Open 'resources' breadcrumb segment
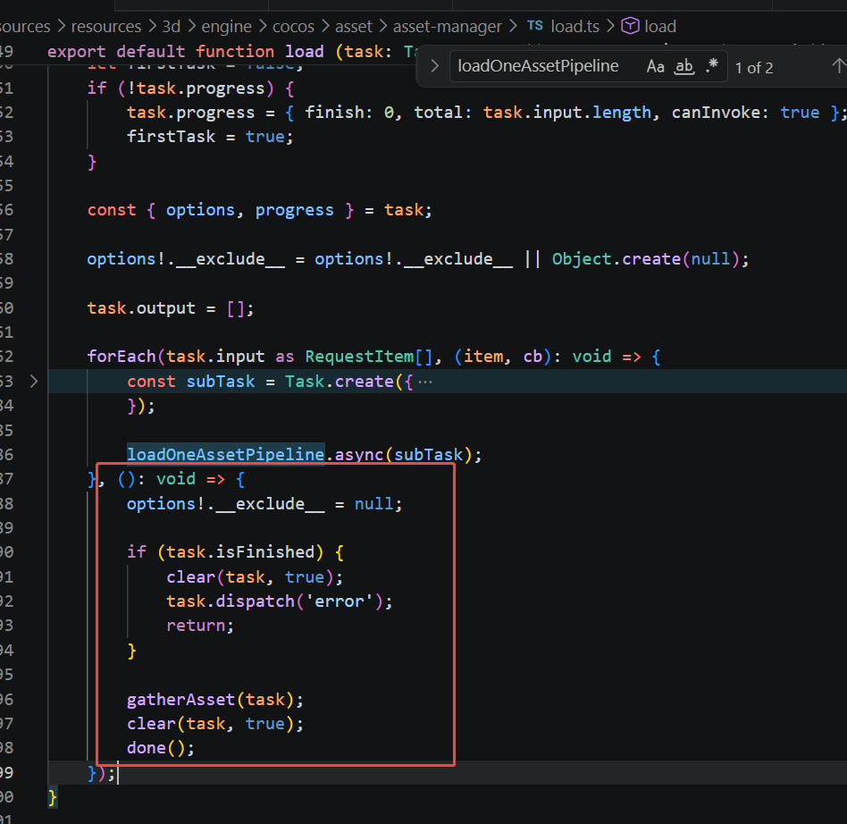Screen dimensions: 847x824 coord(105,27)
